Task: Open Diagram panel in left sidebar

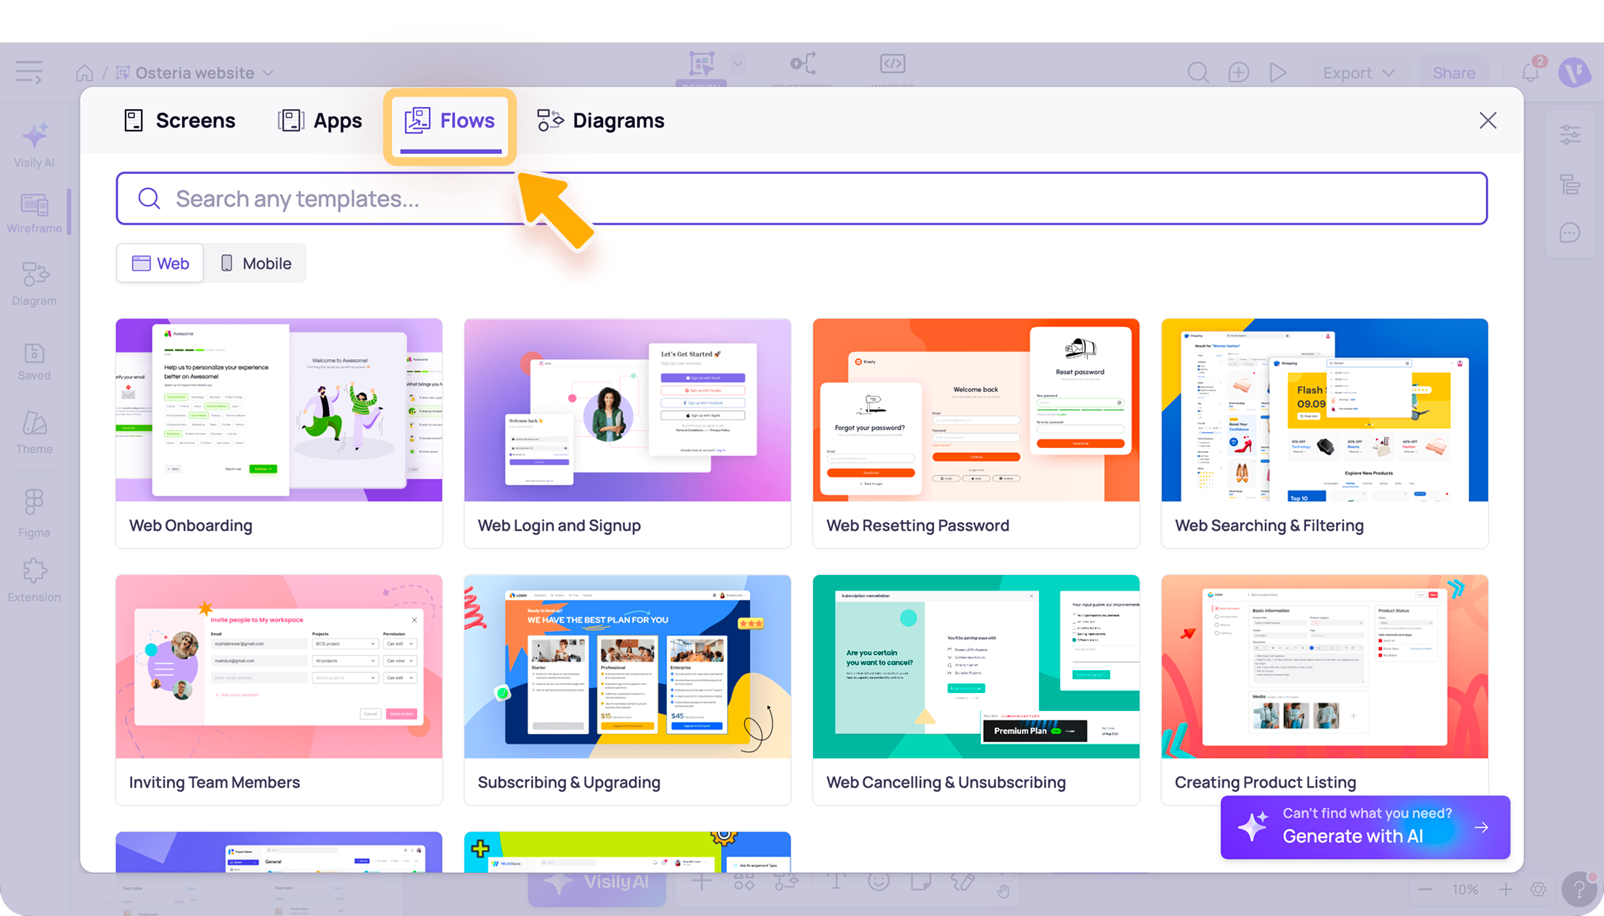Action: pyautogui.click(x=34, y=284)
